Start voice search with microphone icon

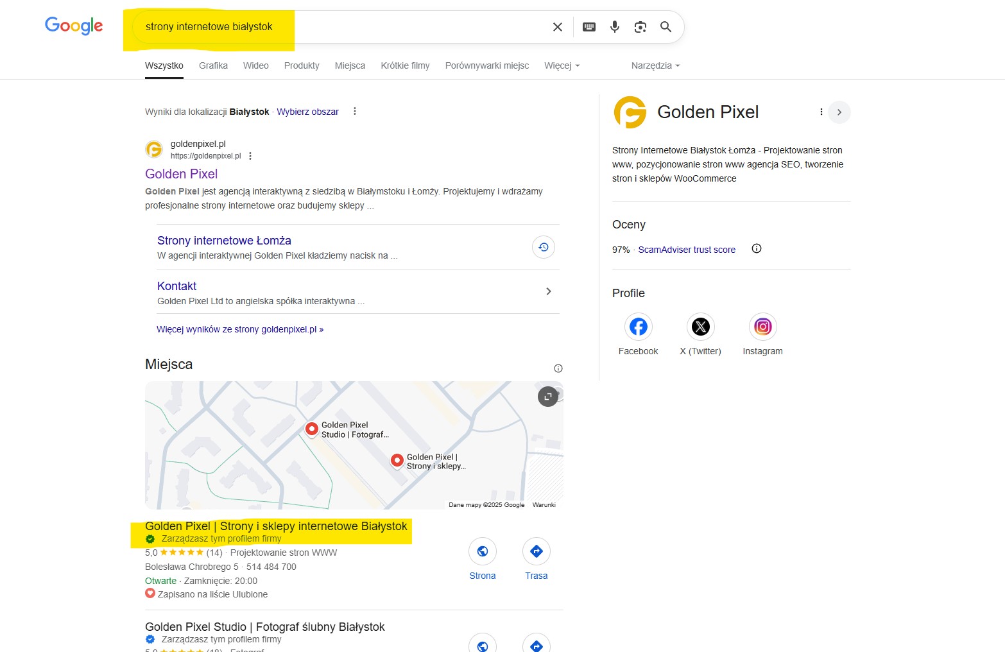(615, 27)
